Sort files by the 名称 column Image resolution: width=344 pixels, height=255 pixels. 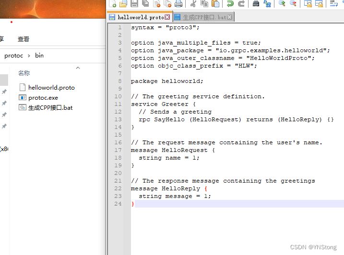24,73
